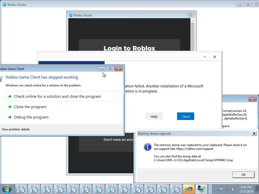Open the Action Center flag icon
Image resolution: width=259 pixels, height=194 pixels.
221,189
